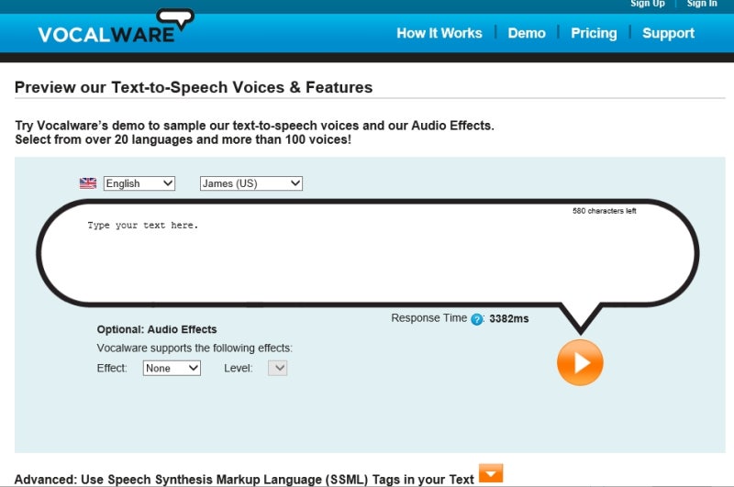Open the disabled Level dropdown
Screen dimensions: 734x487
click(278, 368)
